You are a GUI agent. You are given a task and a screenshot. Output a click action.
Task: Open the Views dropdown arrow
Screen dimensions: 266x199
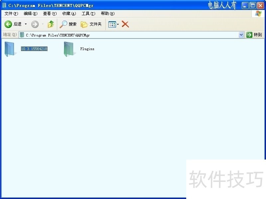117,24
